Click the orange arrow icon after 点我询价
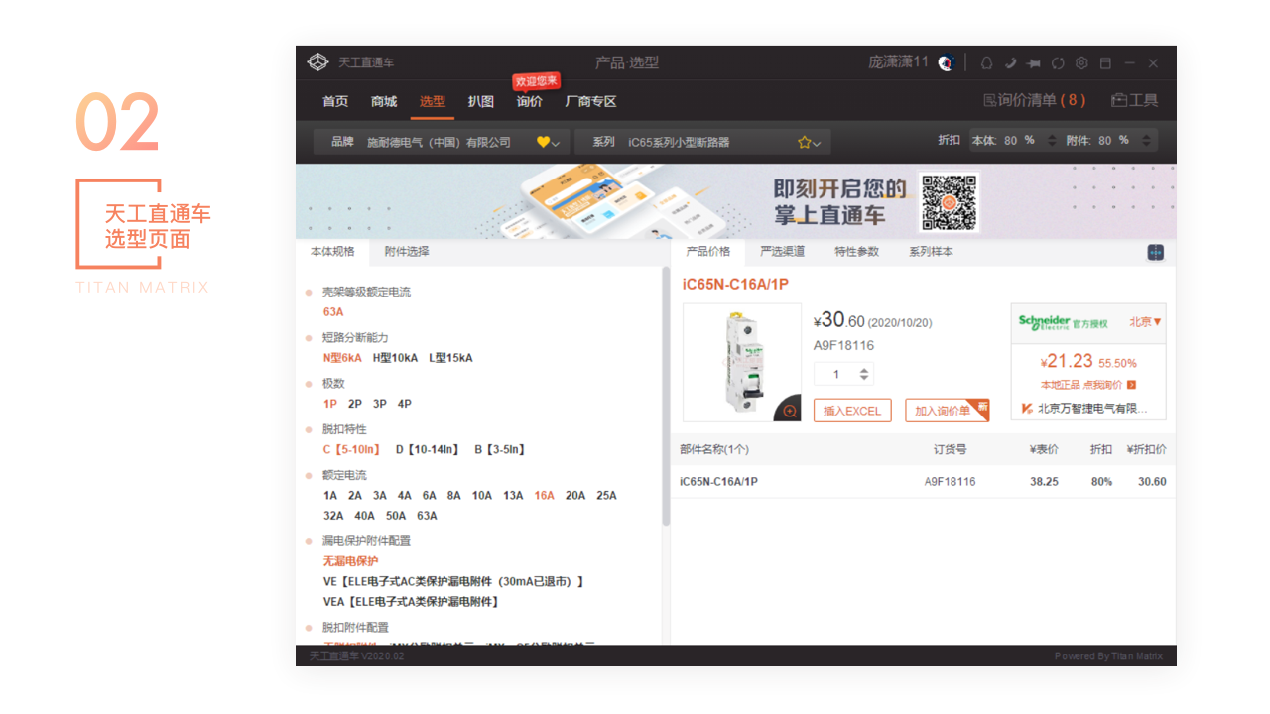Screen dimensions: 1270x714 (x=1131, y=385)
